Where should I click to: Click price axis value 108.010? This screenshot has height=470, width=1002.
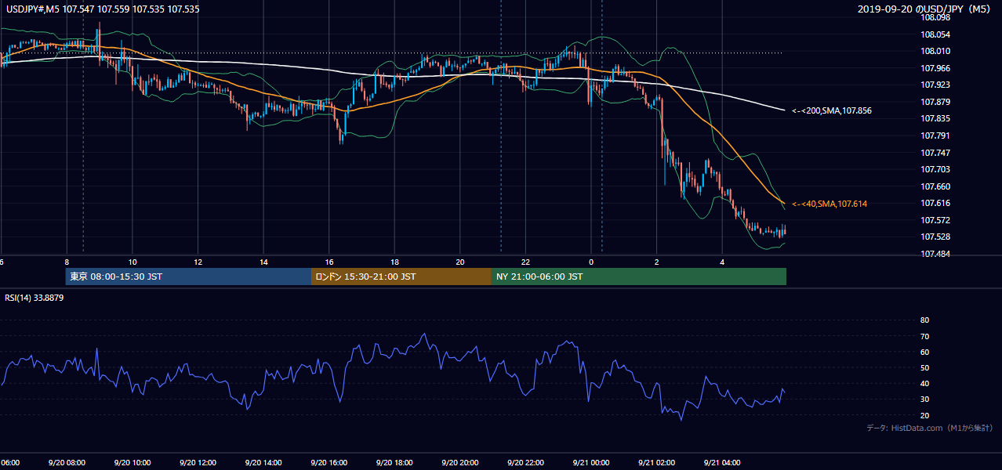click(x=936, y=52)
